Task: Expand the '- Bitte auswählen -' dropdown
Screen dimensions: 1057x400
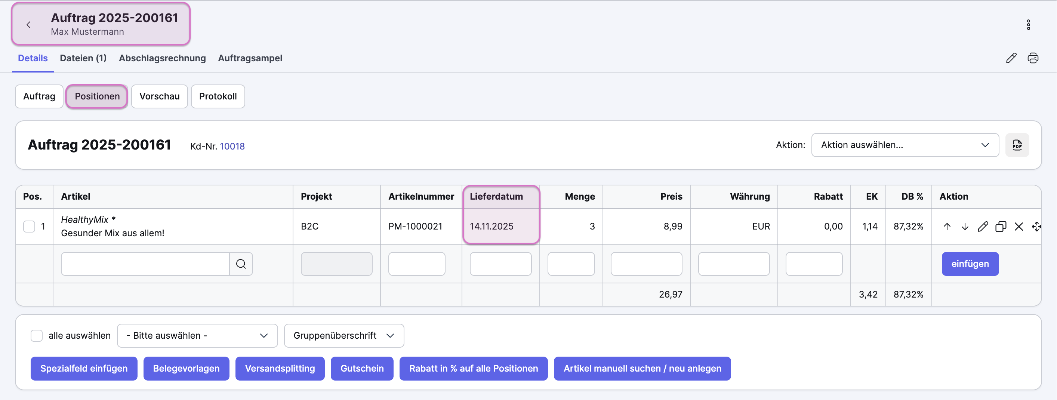Action: [x=197, y=336]
